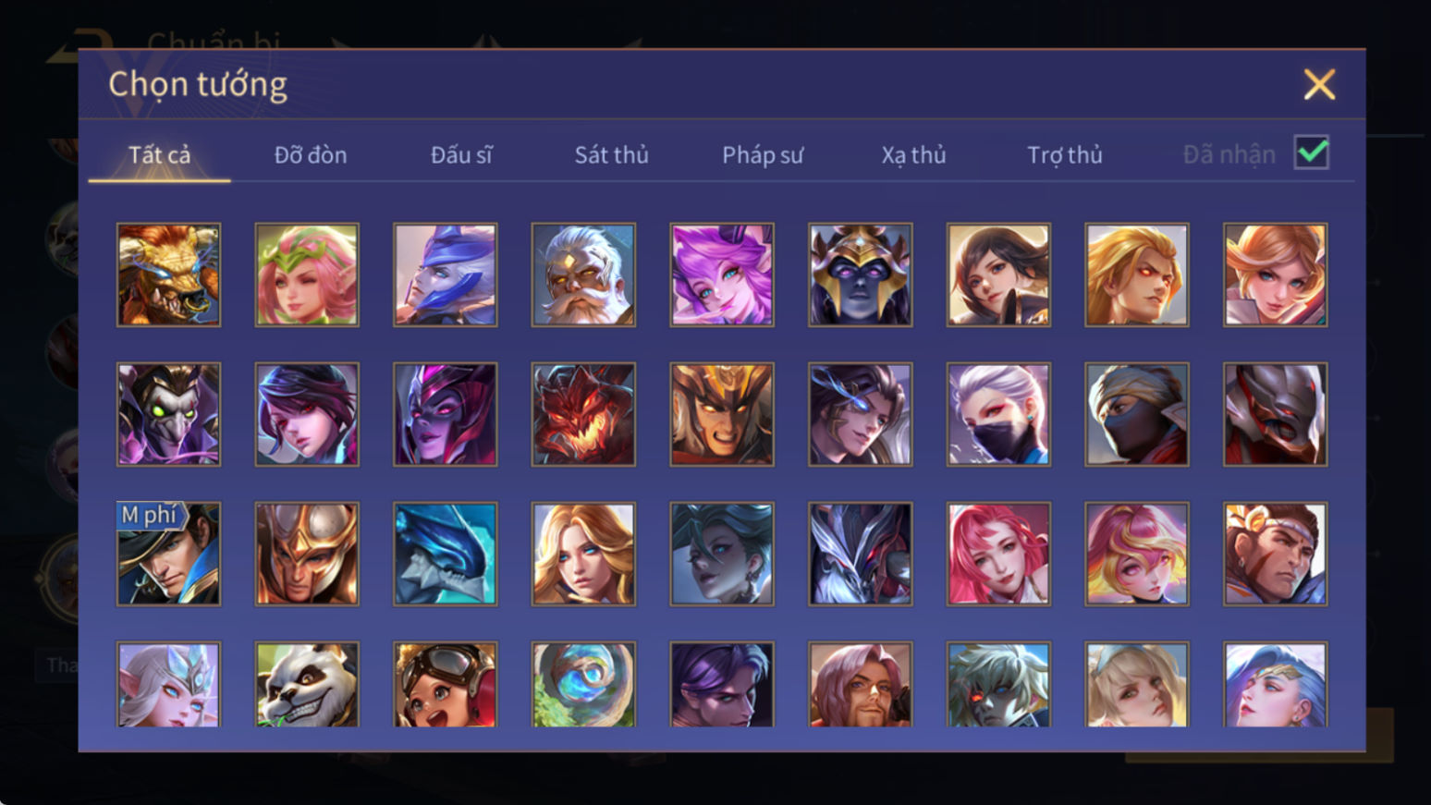Switch to the 'Đỡ đòn' tab
This screenshot has width=1431, height=805.
click(x=311, y=154)
